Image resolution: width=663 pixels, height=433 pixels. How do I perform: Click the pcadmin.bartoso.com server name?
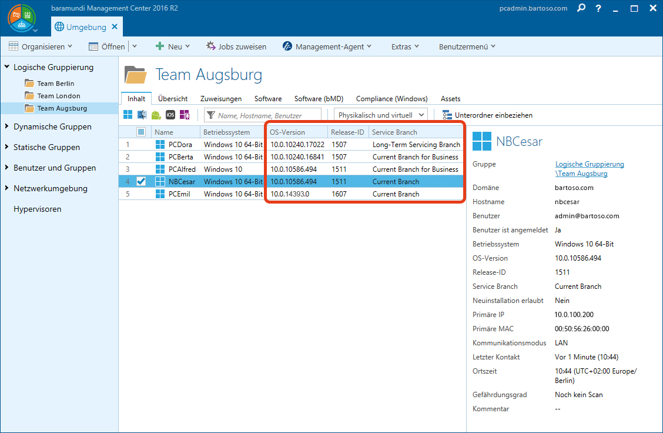coord(533,8)
